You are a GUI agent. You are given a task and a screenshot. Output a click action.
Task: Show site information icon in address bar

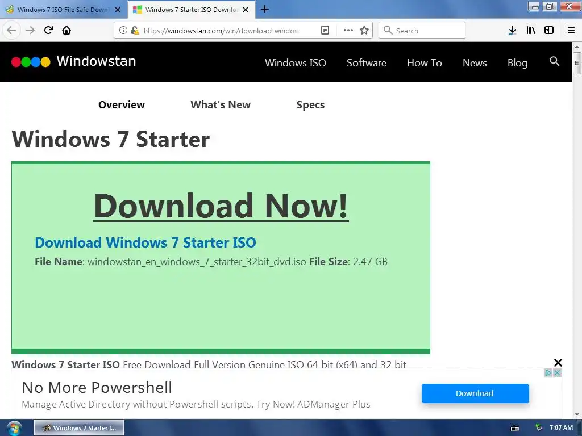tap(123, 31)
